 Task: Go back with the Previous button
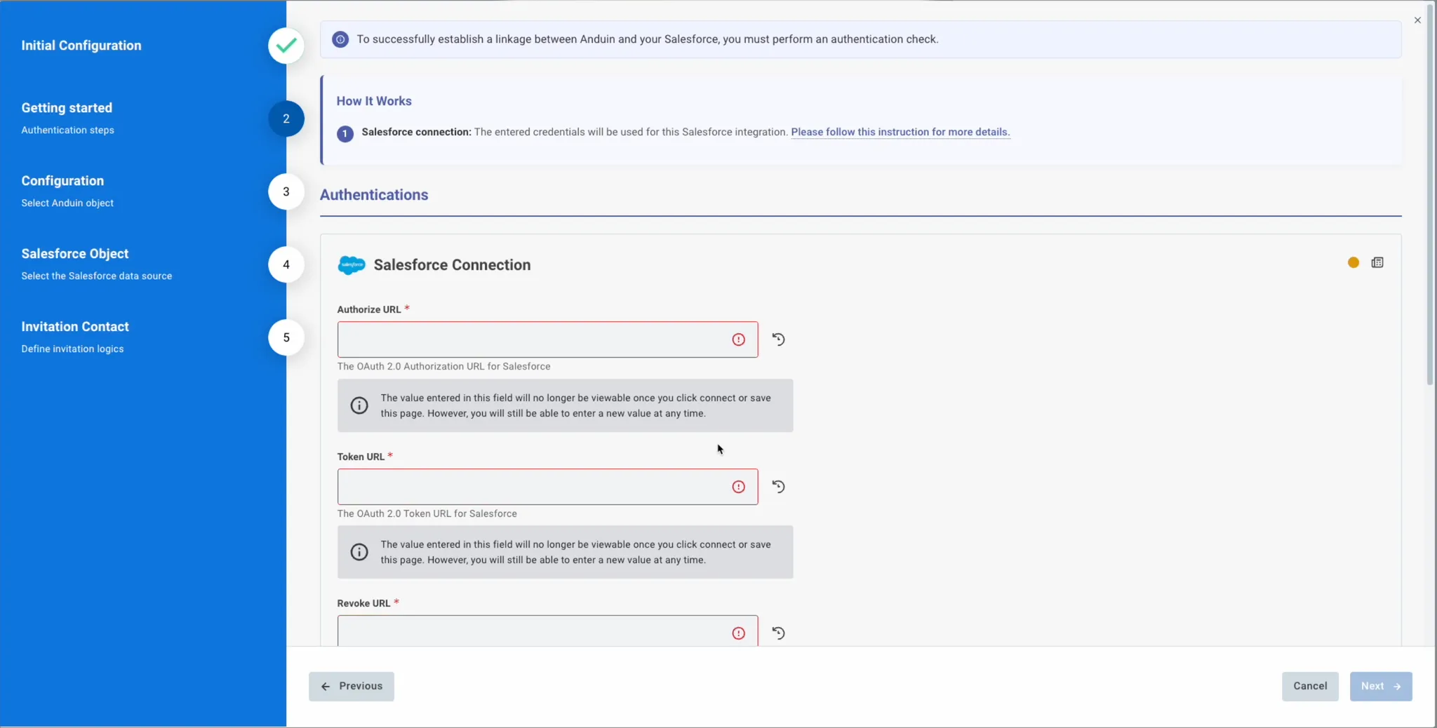(x=352, y=687)
